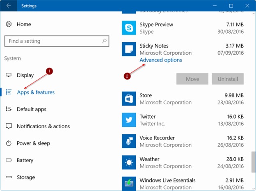Click the Voice Recorder app icon
256x191 pixels.
click(x=129, y=141)
